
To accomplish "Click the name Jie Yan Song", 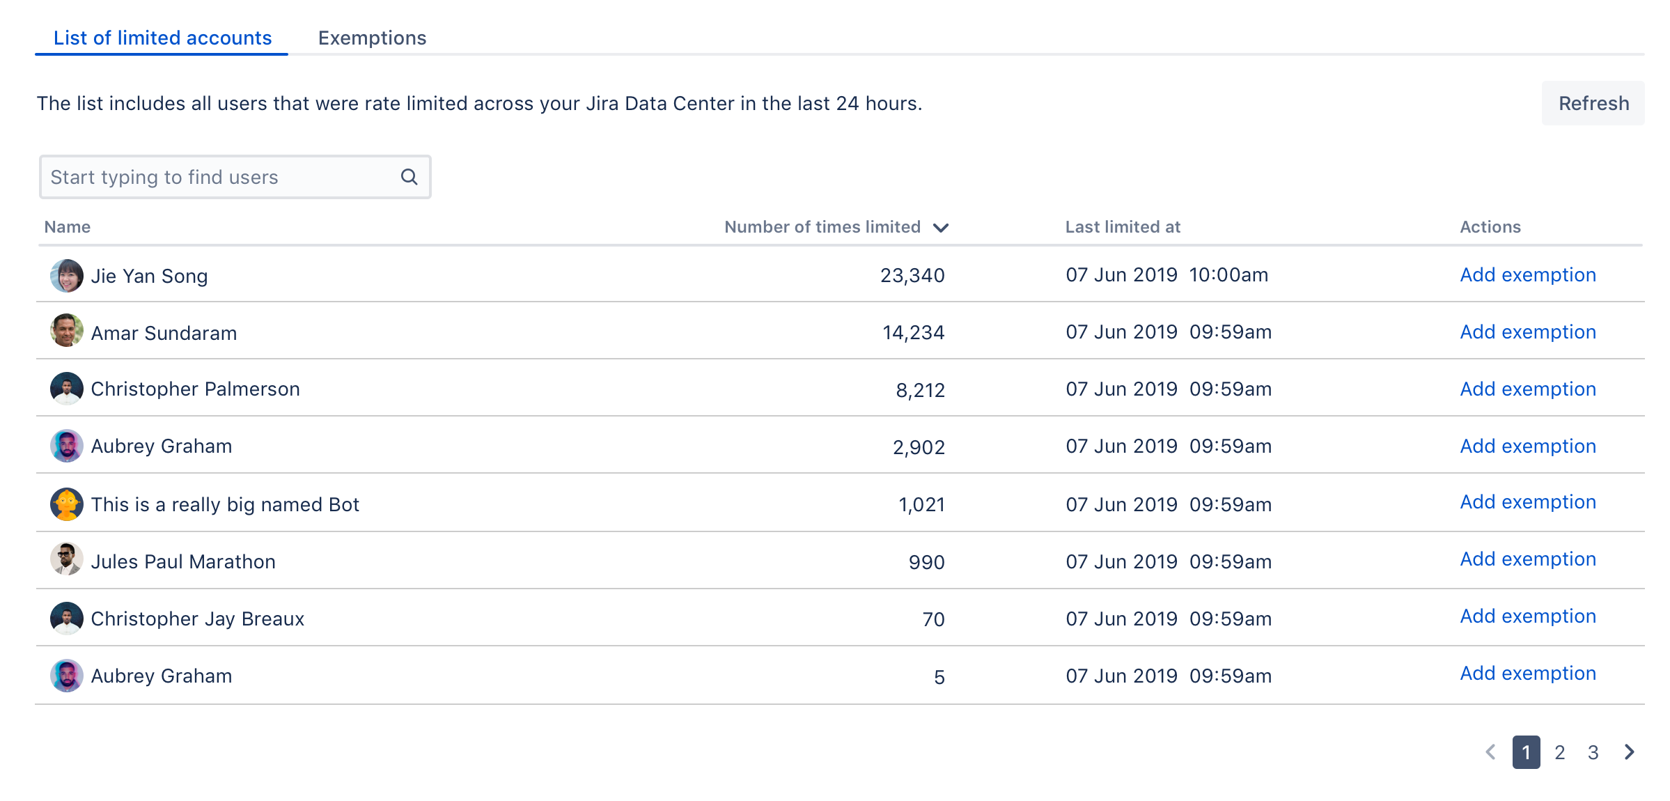I will point(149,277).
